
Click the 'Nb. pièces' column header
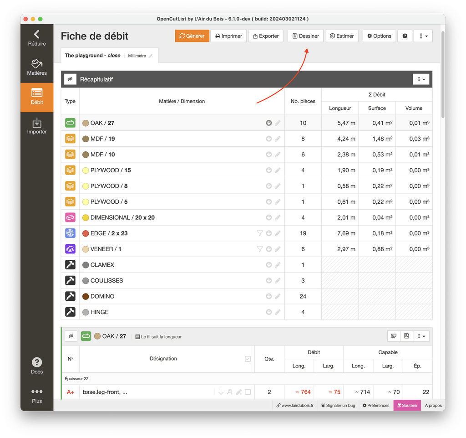pos(303,101)
